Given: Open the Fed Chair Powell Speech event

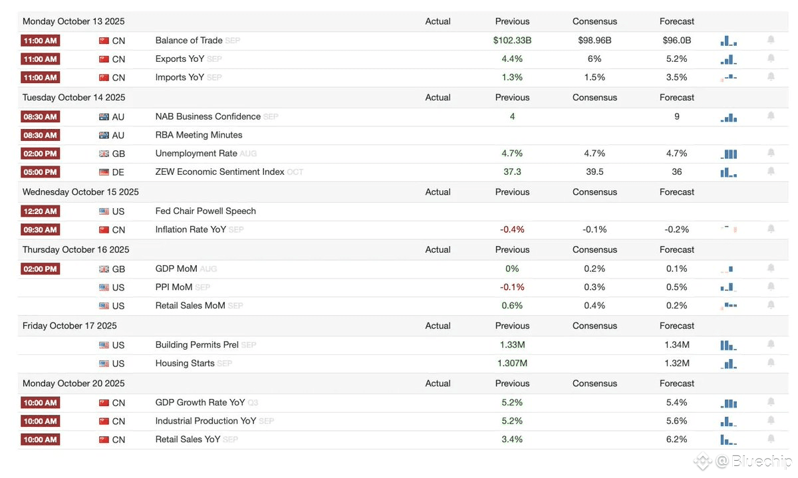Looking at the screenshot, I should pyautogui.click(x=205, y=211).
